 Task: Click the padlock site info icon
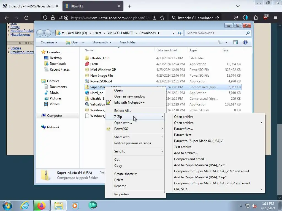point(53,18)
